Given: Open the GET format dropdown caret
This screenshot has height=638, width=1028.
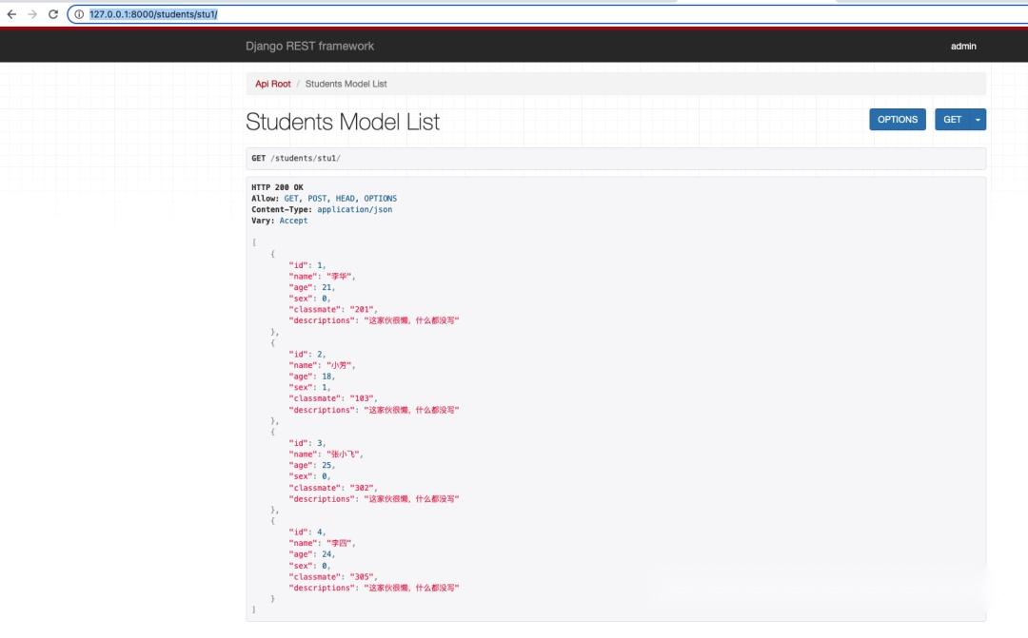Looking at the screenshot, I should point(979,119).
